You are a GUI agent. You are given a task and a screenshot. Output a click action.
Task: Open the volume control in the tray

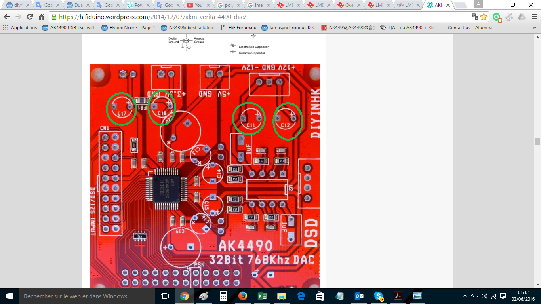(484, 296)
